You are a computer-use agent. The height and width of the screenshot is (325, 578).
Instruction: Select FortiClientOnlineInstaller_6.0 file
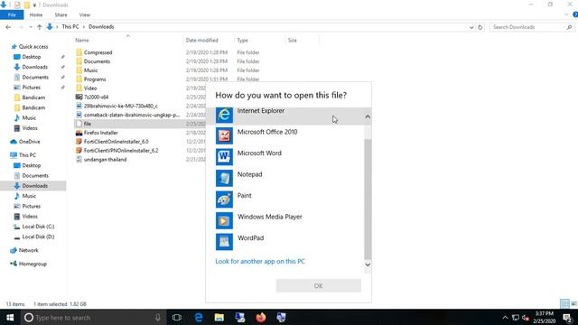pyautogui.click(x=117, y=142)
